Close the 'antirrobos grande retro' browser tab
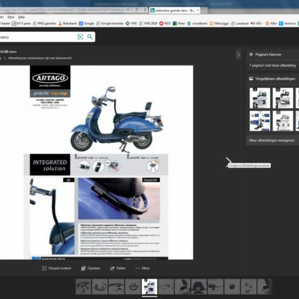Viewport: 299px width, 299px height. coord(197,10)
